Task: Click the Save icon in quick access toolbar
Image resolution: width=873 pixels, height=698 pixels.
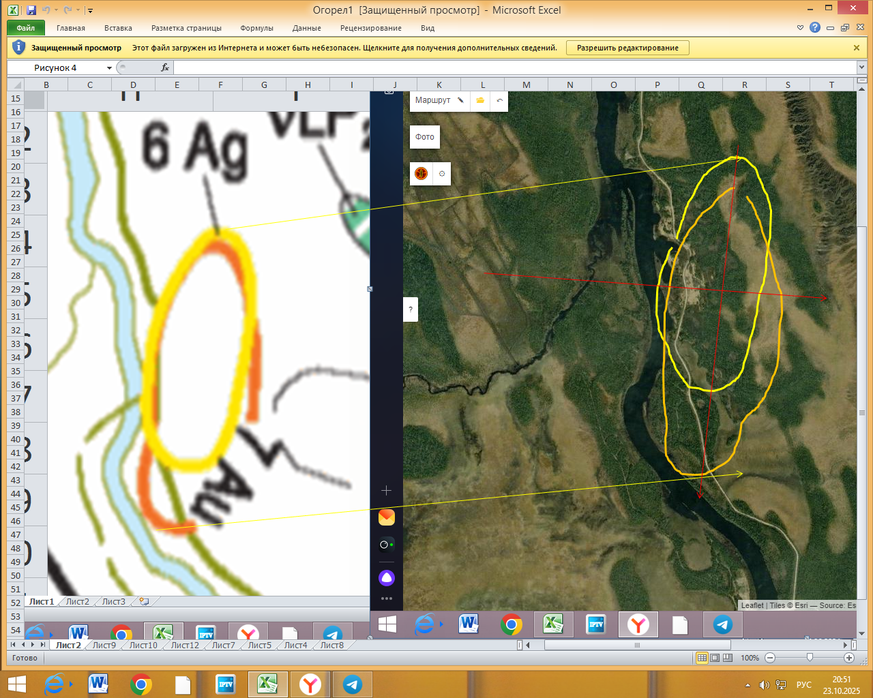Action: point(31,10)
